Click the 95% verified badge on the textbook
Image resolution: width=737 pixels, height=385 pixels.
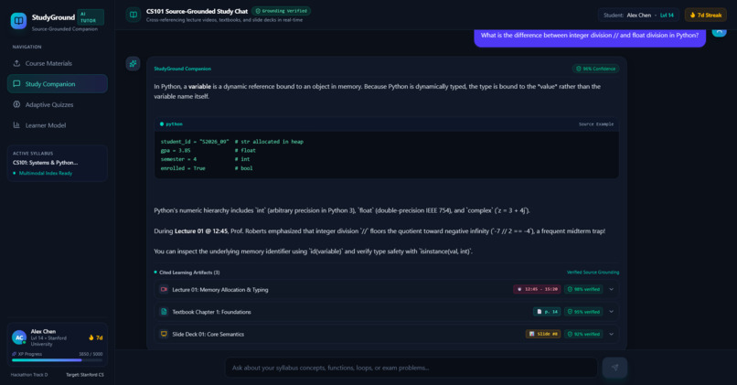(583, 312)
